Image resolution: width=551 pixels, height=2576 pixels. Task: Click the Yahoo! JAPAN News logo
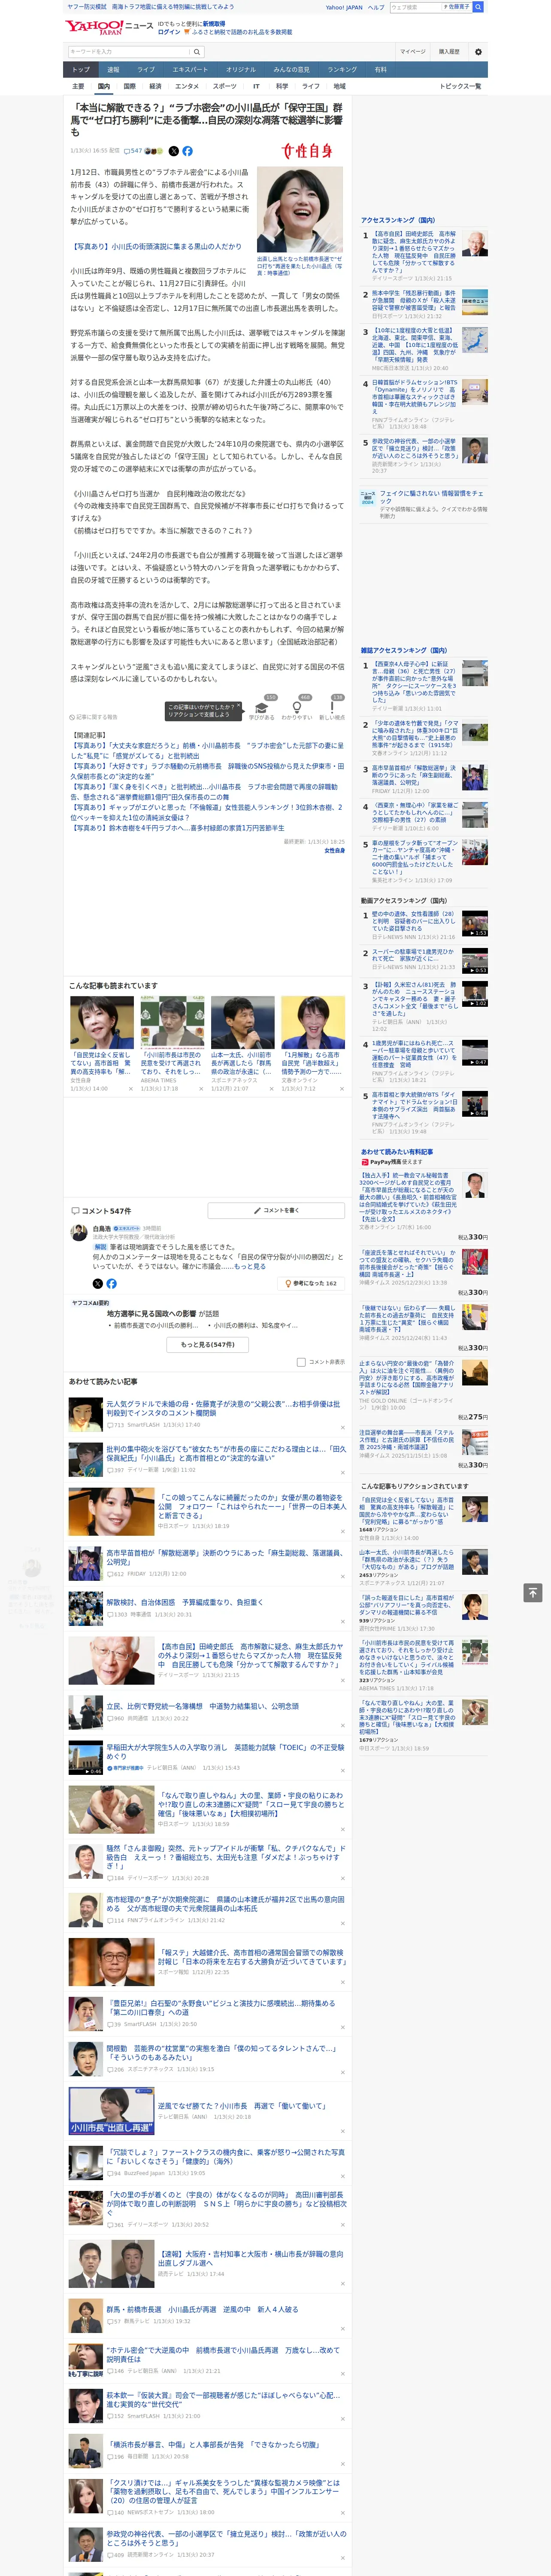(x=109, y=27)
